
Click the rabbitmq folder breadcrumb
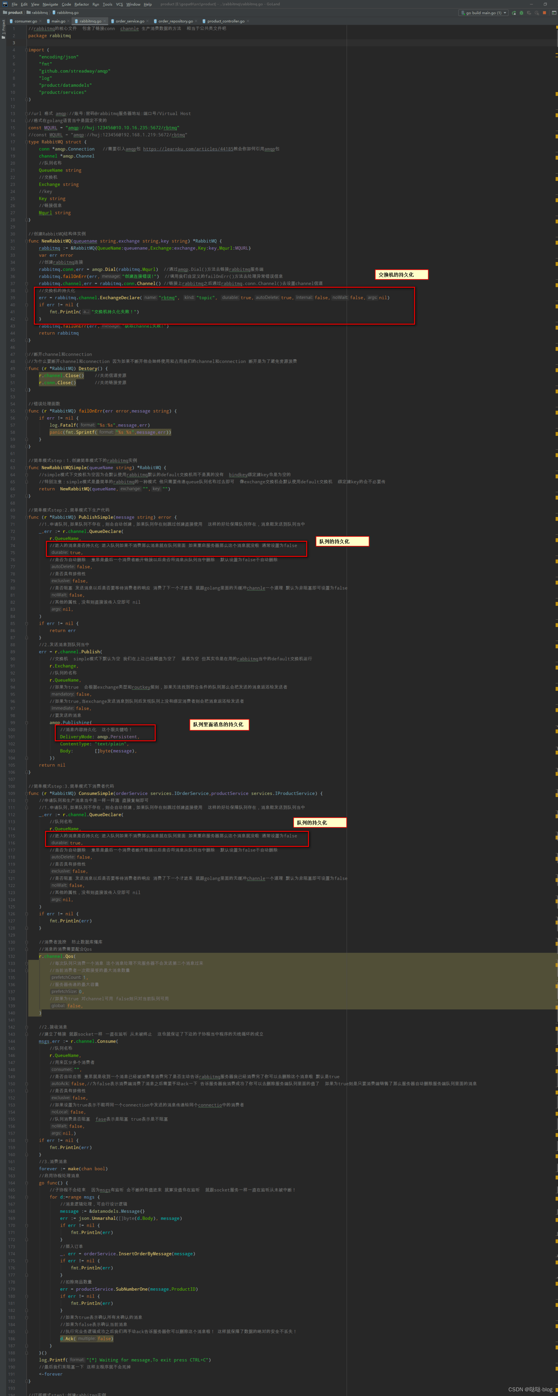37,12
